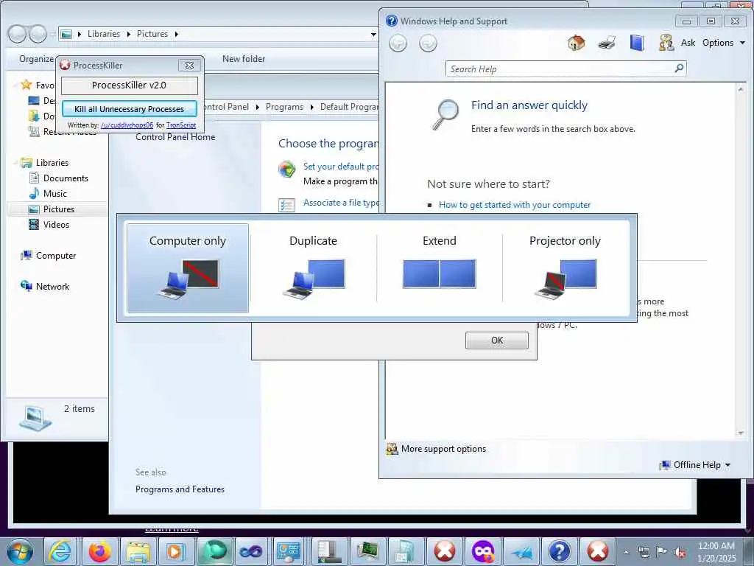Go back in Windows Help and Support

(398, 43)
